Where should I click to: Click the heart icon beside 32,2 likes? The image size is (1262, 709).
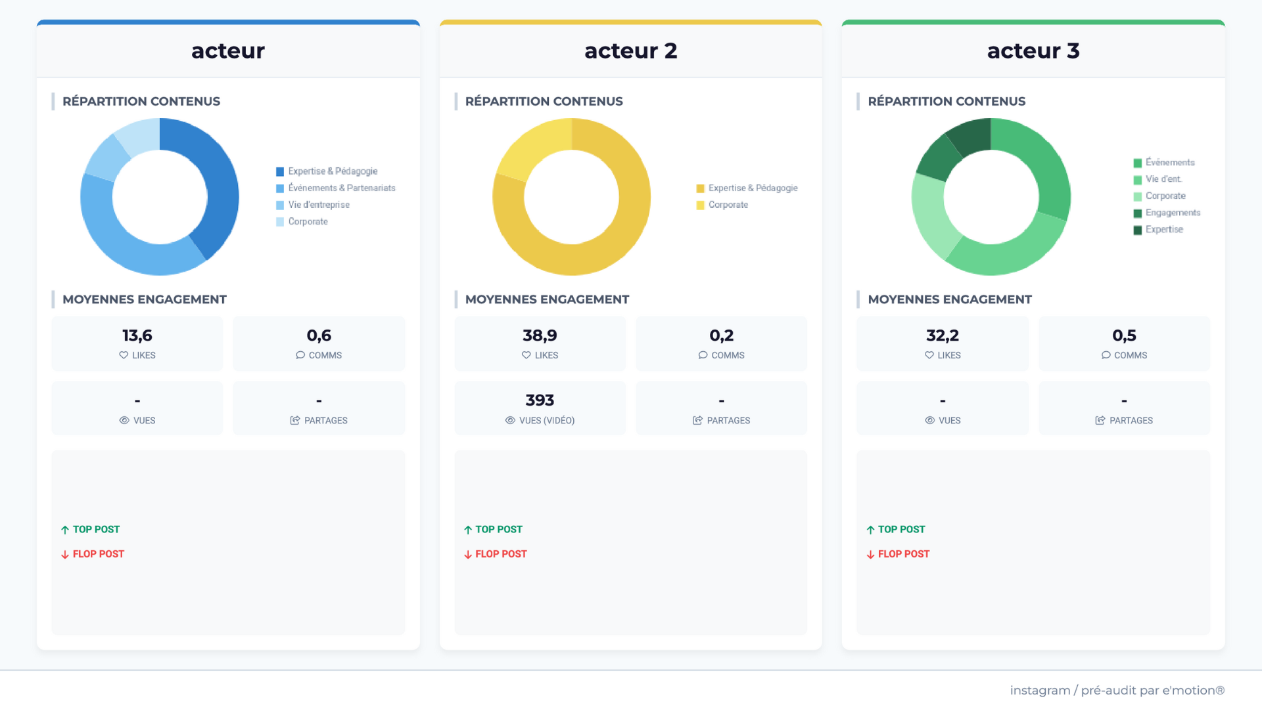[929, 355]
